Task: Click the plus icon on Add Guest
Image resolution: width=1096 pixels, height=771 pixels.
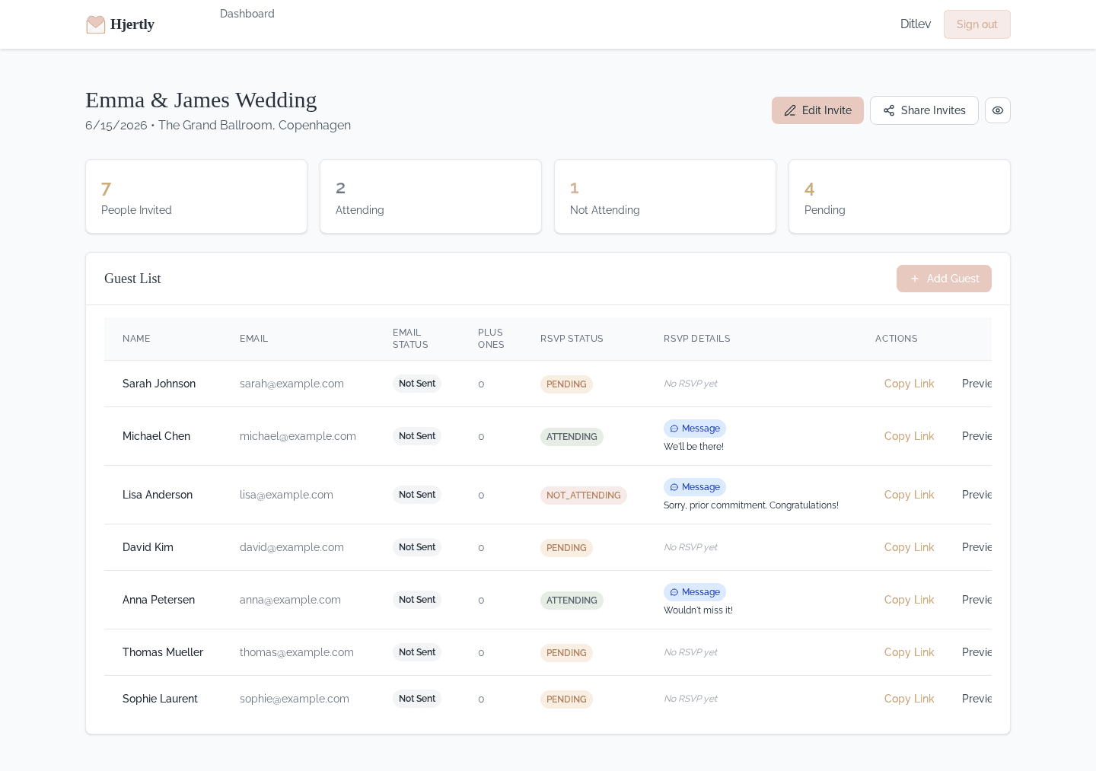Action: (x=915, y=279)
